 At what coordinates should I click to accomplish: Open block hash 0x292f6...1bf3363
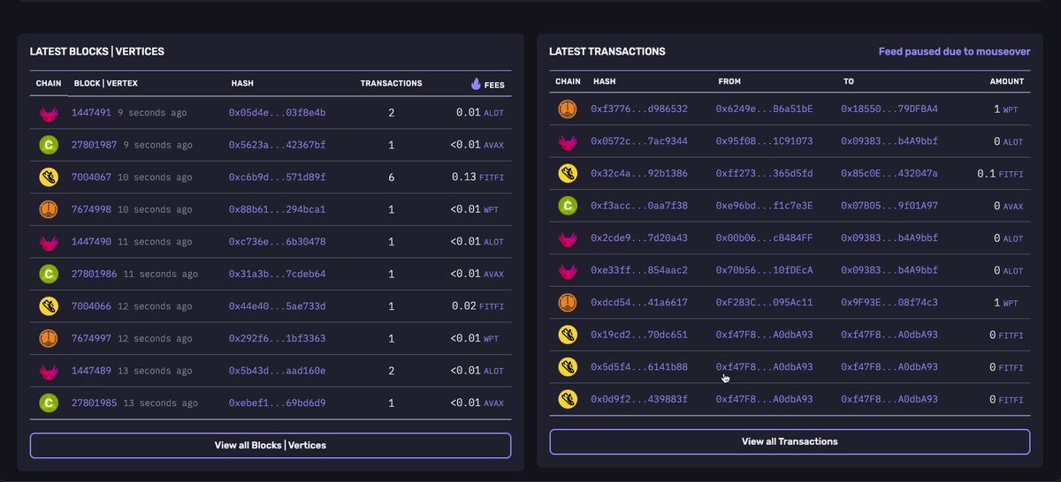(x=278, y=338)
